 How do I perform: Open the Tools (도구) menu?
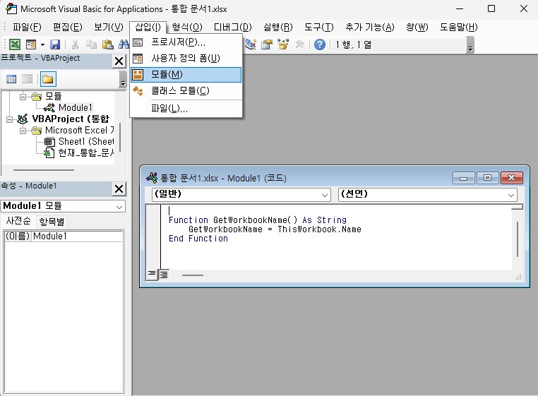[319, 27]
